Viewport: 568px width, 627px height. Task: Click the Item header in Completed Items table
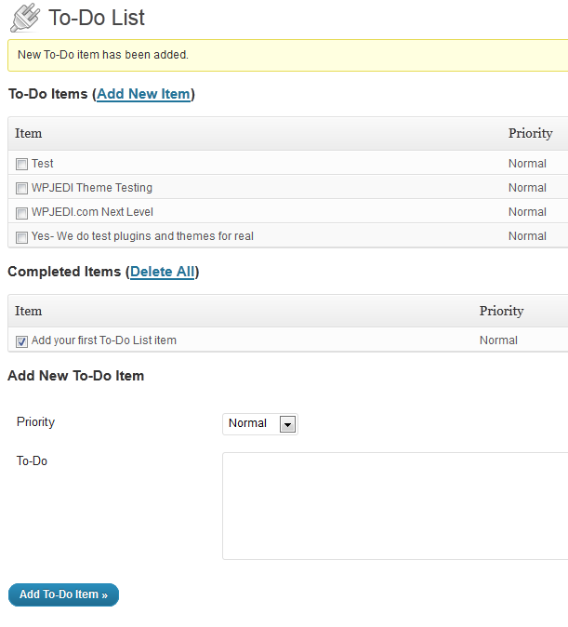(29, 311)
